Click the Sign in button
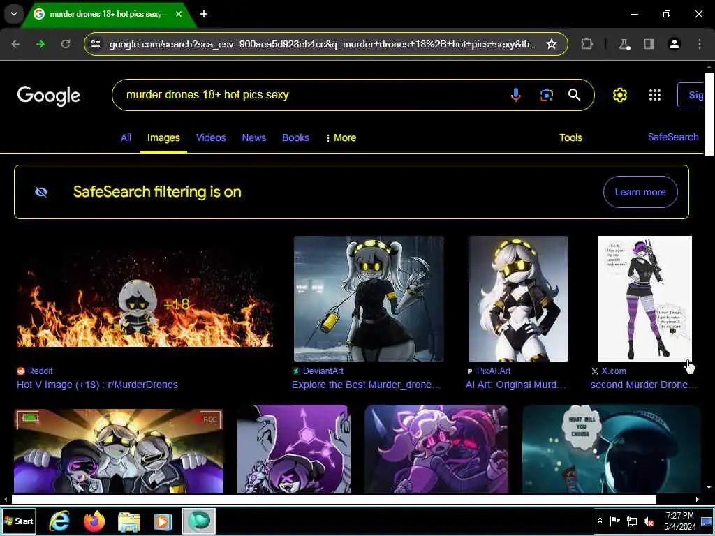This screenshot has height=536, width=715. pos(691,95)
